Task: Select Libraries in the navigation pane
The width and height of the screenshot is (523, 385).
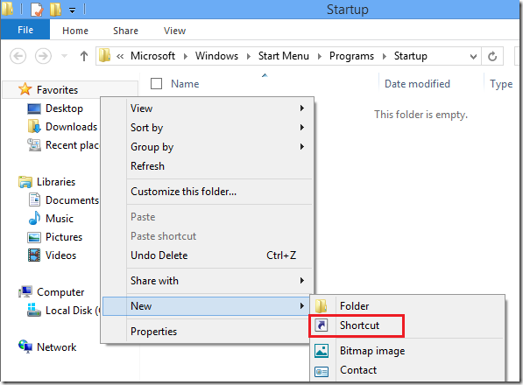Action: click(56, 182)
